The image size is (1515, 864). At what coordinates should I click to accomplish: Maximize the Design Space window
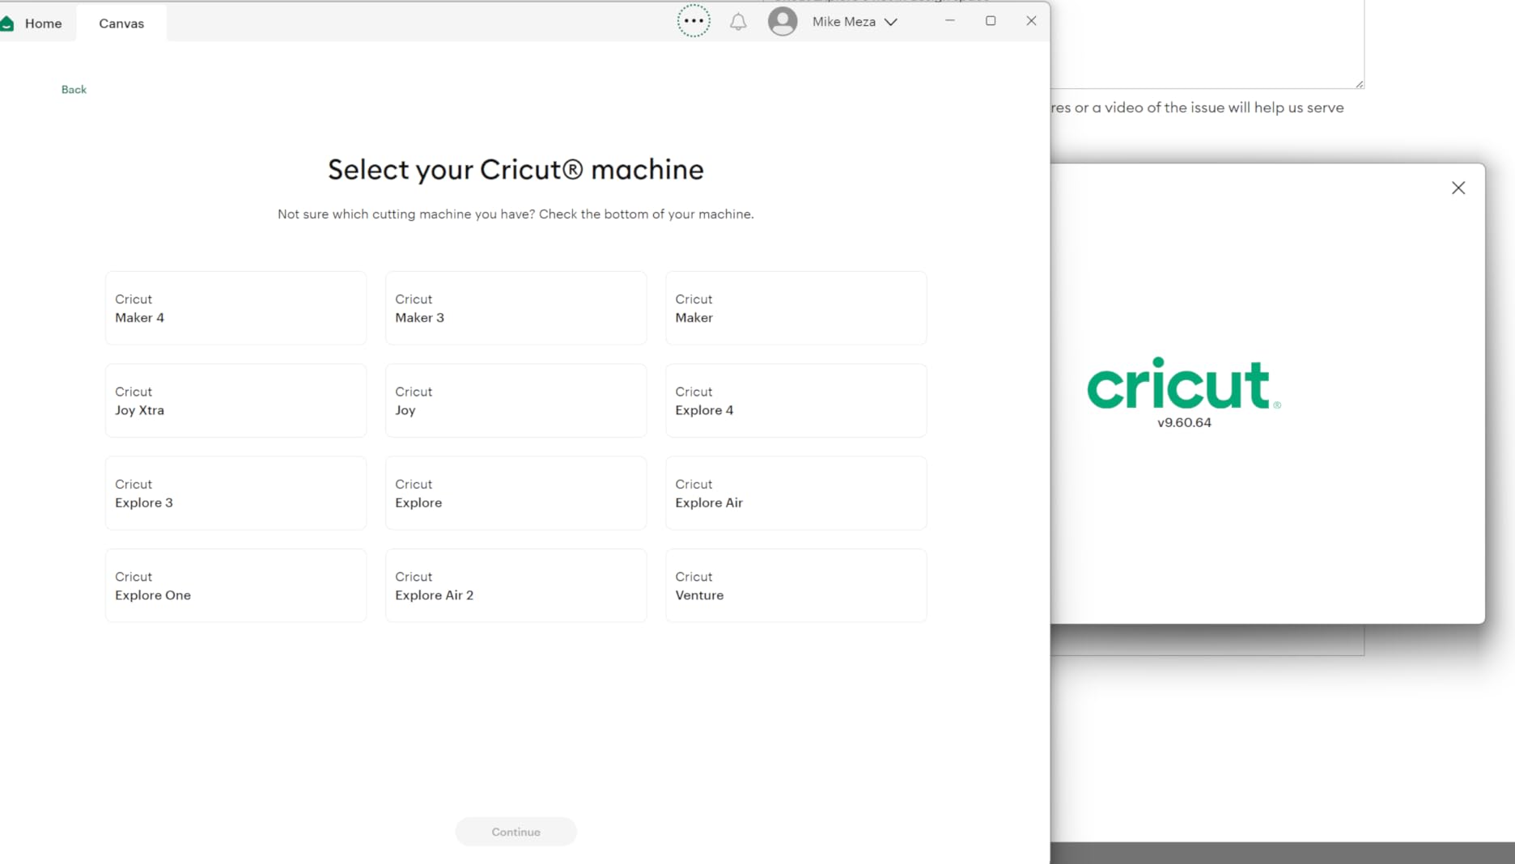pyautogui.click(x=991, y=21)
